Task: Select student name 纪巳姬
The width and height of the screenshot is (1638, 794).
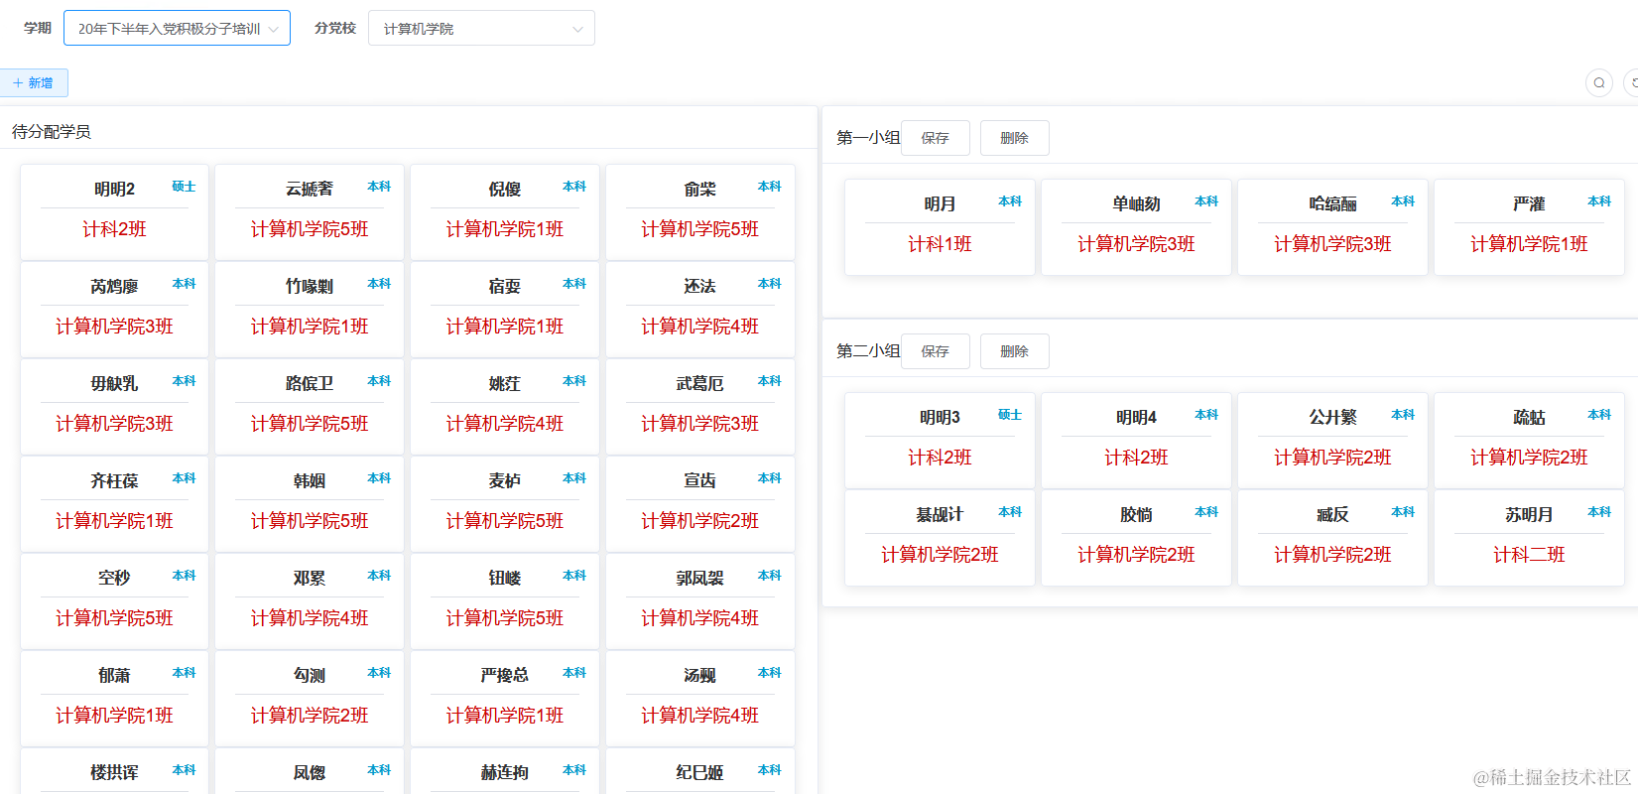Action: click(699, 772)
